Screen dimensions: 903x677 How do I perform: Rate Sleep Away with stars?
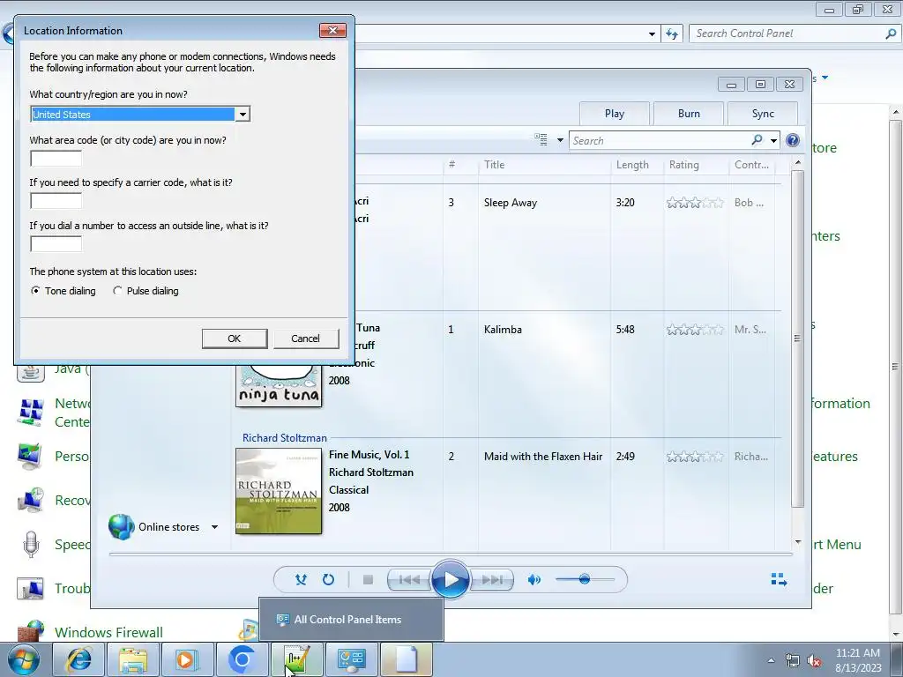click(695, 203)
